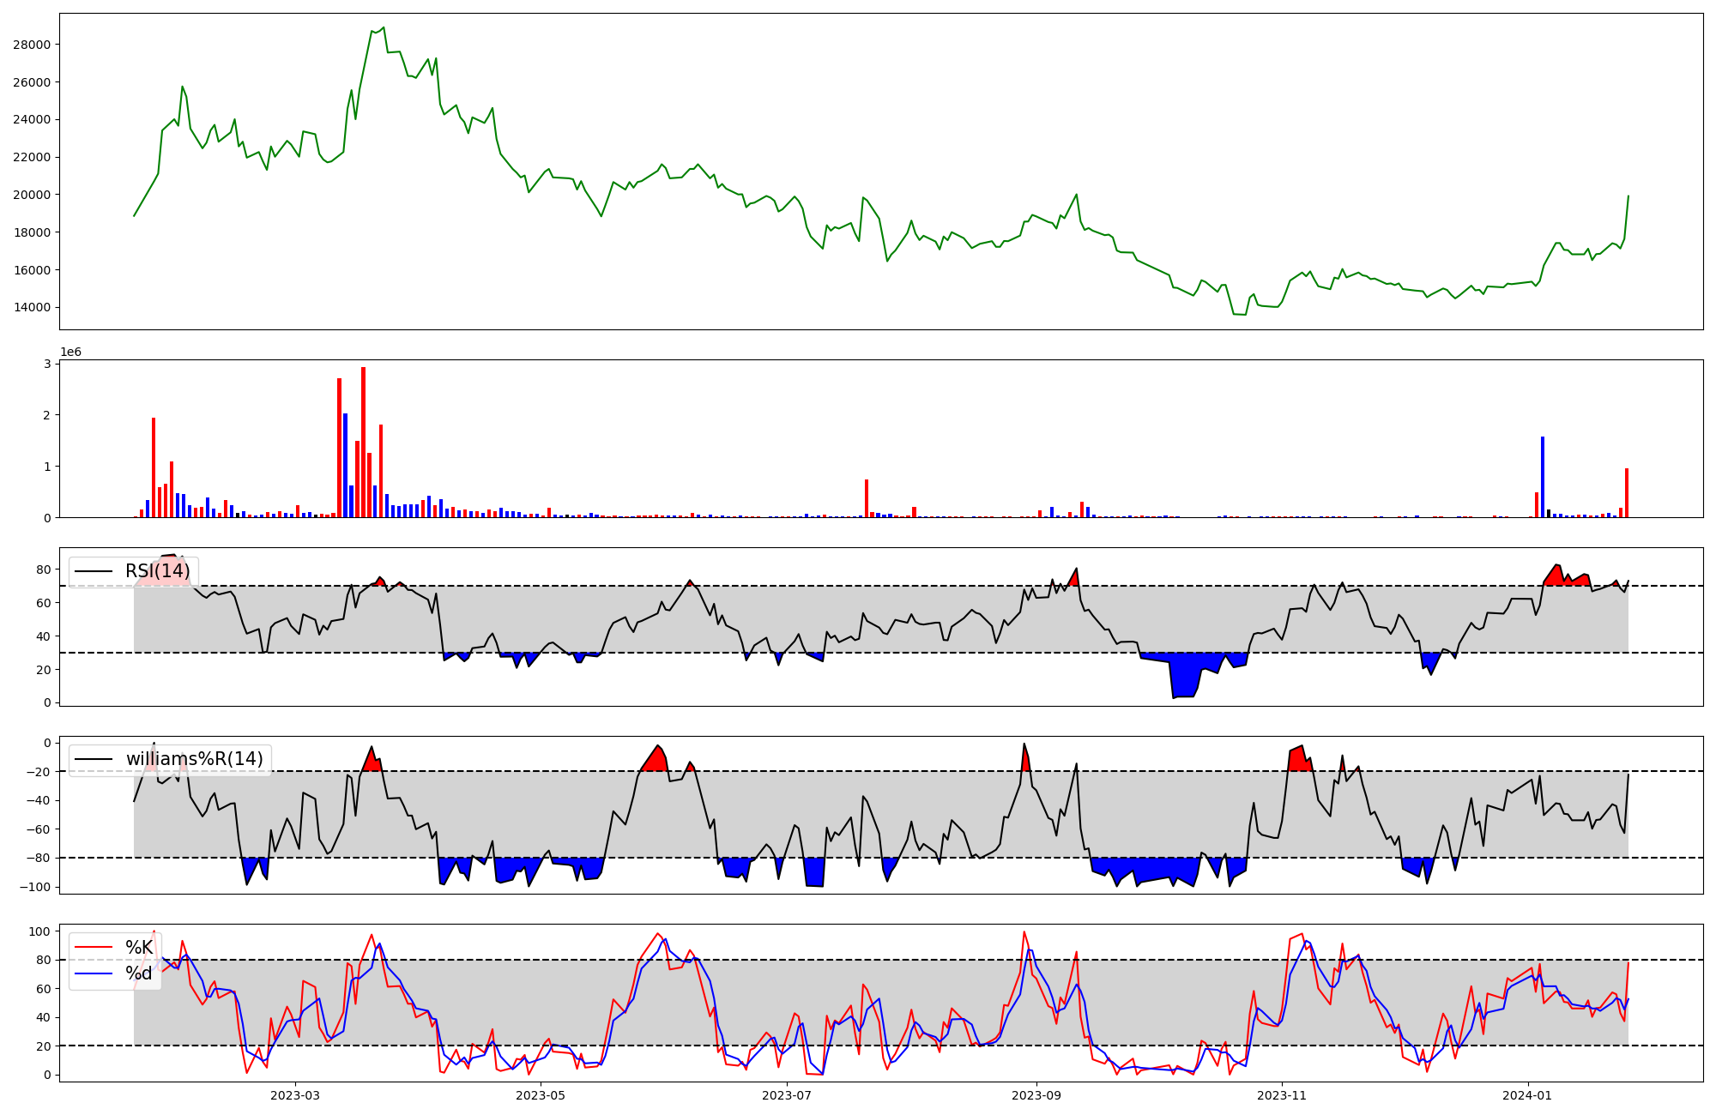This screenshot has height=1115, width=1716.
Task: Click the tallest red volume bar
Action: (364, 442)
